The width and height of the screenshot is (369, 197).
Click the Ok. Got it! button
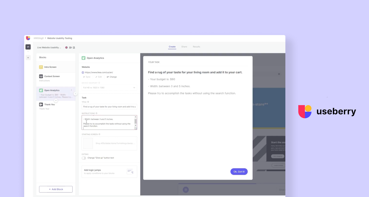(x=239, y=172)
